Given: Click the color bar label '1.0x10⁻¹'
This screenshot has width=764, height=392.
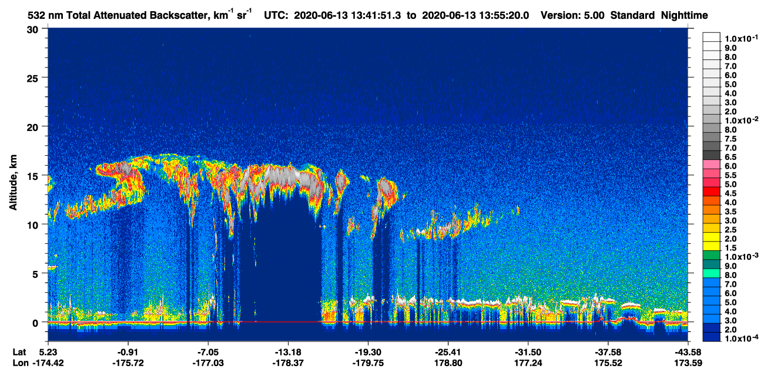Looking at the screenshot, I should (x=740, y=38).
